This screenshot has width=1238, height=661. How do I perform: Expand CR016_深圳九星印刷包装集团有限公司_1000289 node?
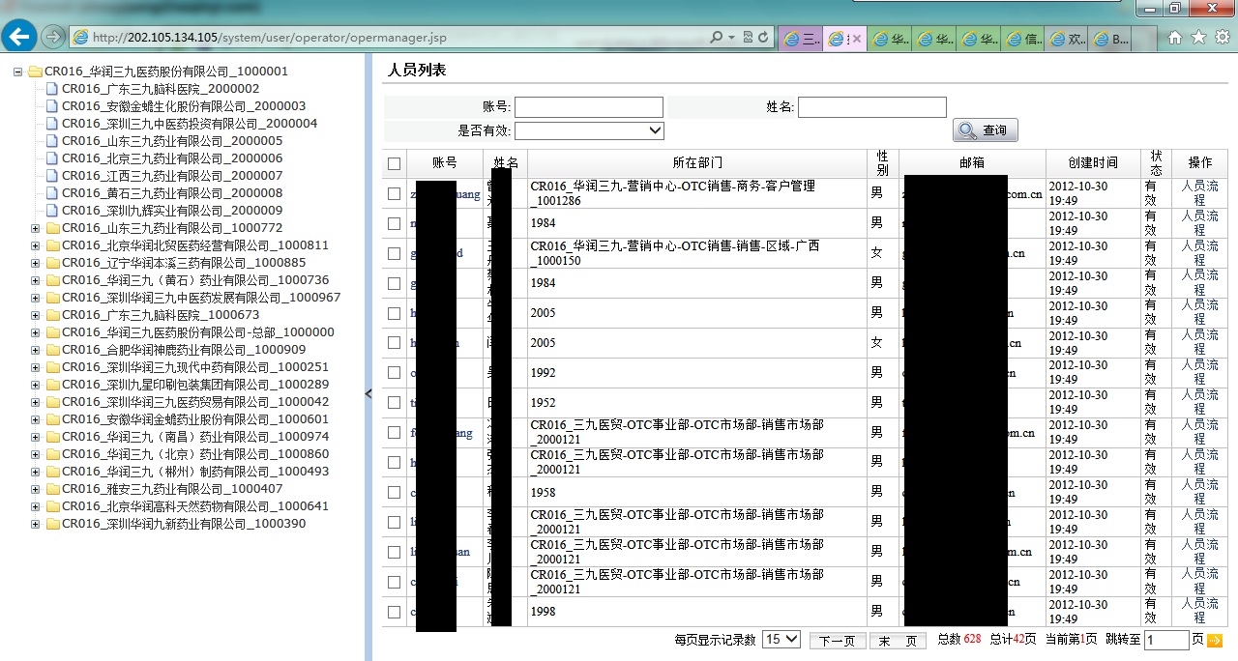point(35,385)
